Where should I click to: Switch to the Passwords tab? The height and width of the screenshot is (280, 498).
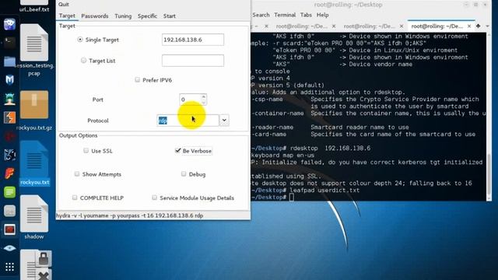point(95,16)
